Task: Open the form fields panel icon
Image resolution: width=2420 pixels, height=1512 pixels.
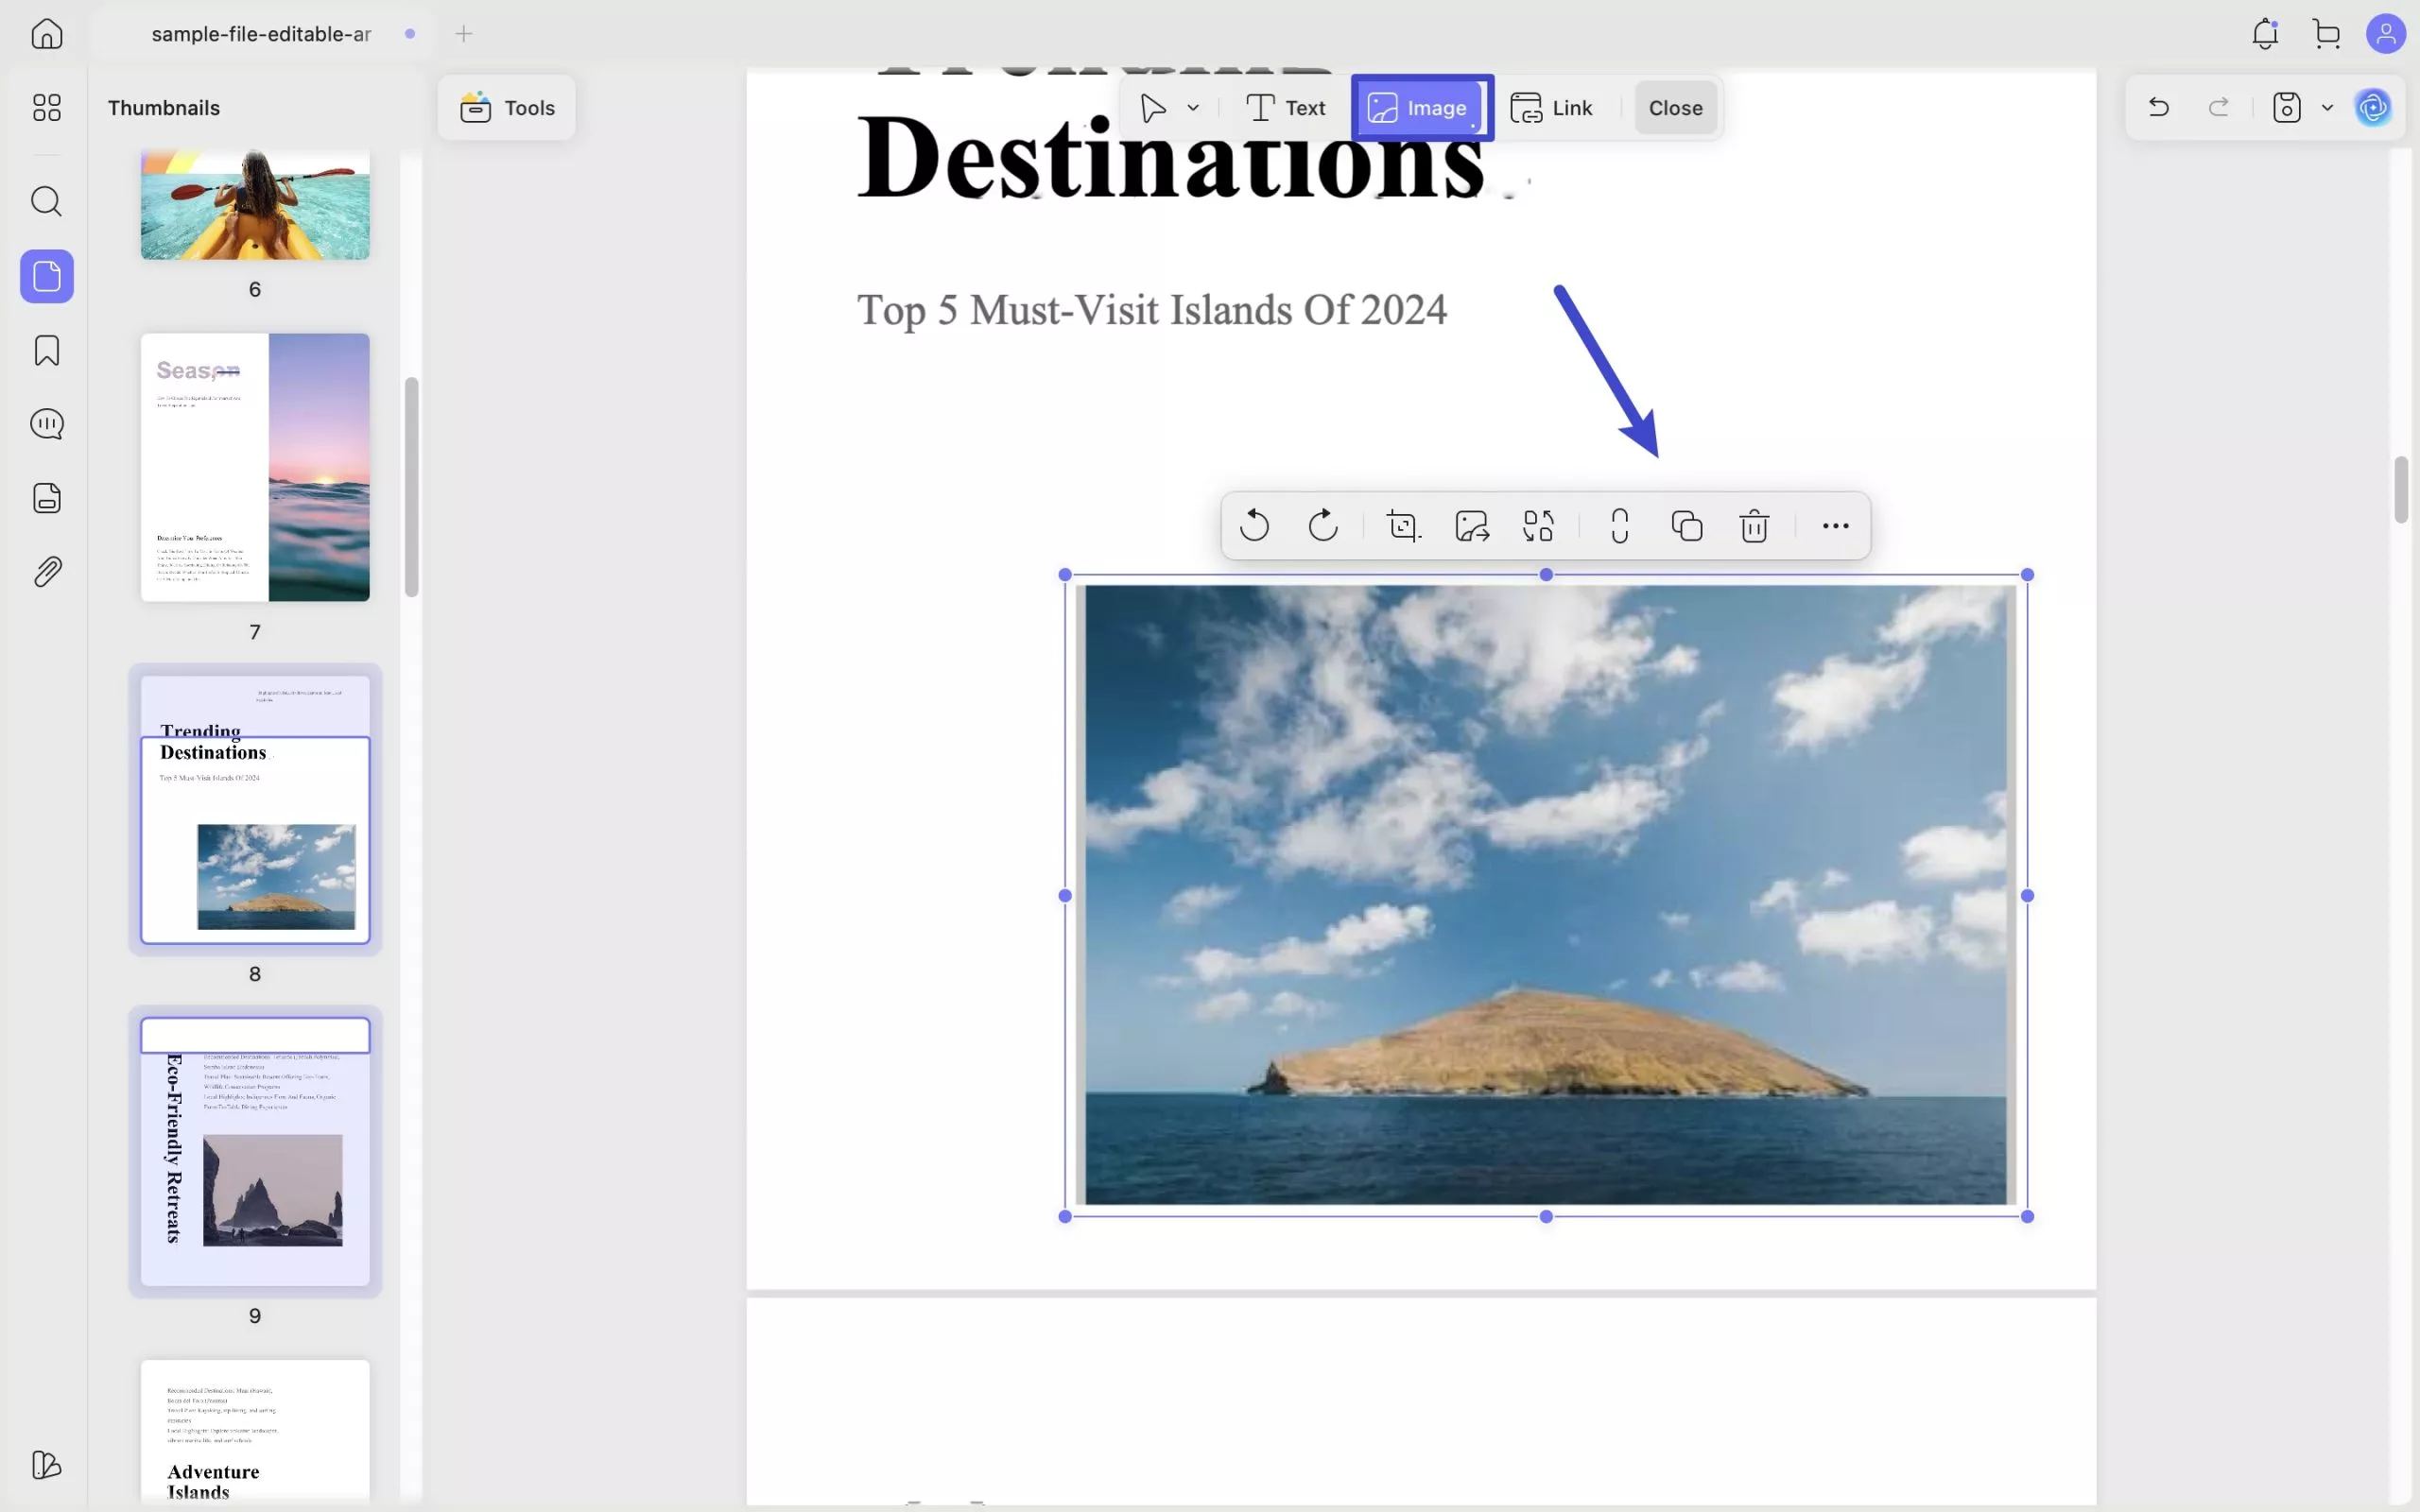Action: 46,498
